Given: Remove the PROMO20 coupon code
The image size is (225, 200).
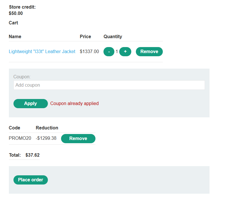Looking at the screenshot, I should 78,139.
